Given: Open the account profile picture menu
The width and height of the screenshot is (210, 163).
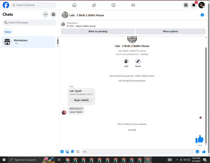Looking at the screenshot, I should [202, 5].
